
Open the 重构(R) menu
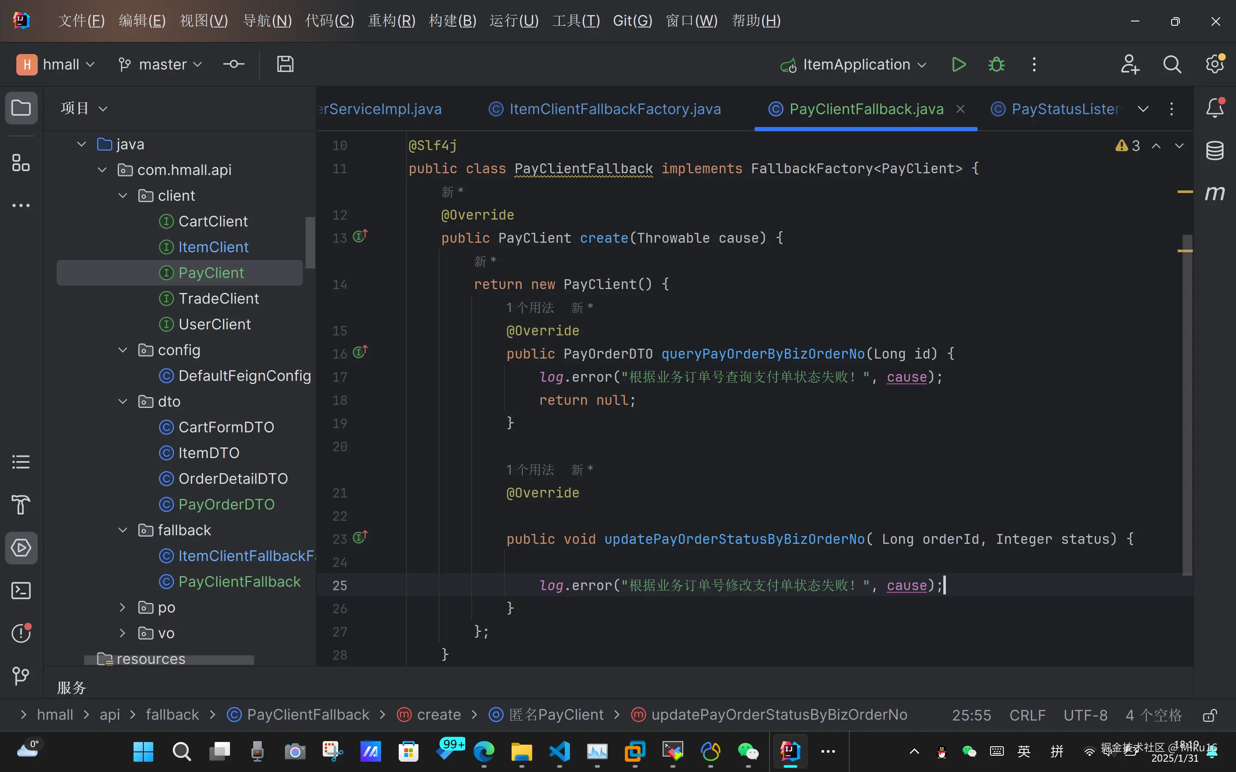pos(391,21)
